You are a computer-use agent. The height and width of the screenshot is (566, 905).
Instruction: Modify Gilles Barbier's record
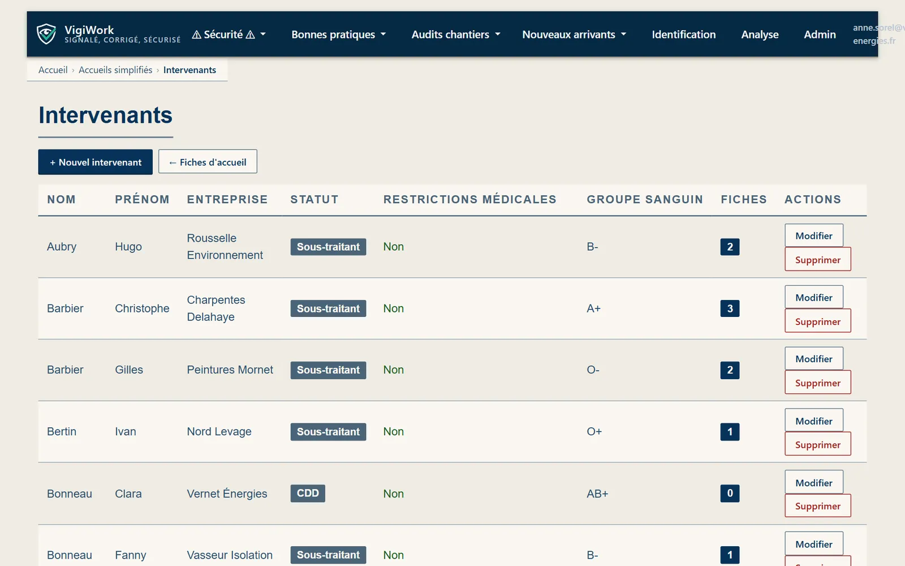click(813, 359)
